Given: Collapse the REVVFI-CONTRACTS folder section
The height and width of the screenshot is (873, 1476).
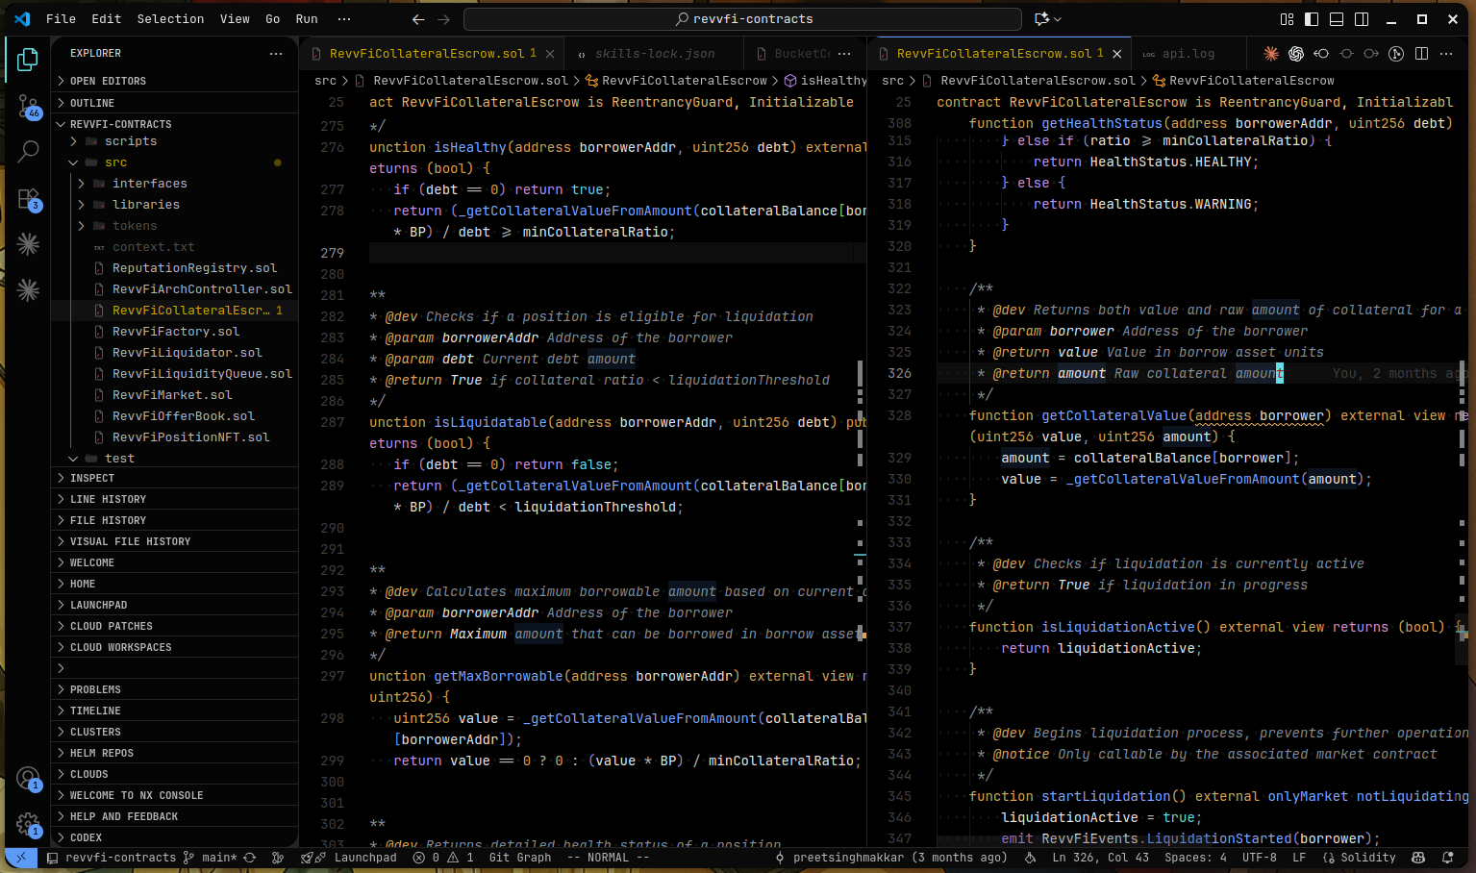Looking at the screenshot, I should [x=175, y=124].
